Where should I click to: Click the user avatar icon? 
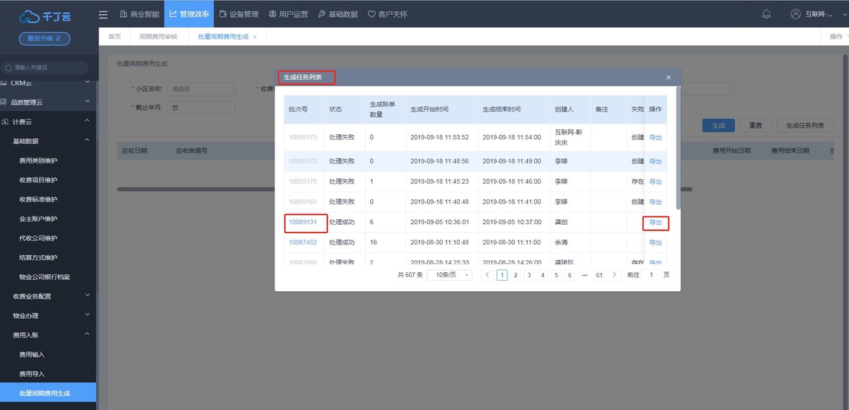click(795, 14)
